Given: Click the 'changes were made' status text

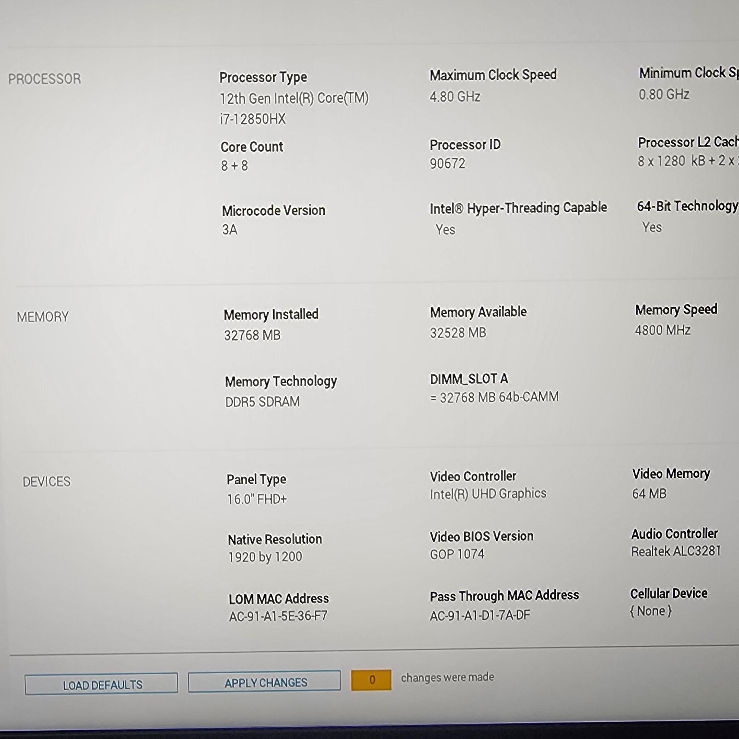Looking at the screenshot, I should tap(447, 677).
